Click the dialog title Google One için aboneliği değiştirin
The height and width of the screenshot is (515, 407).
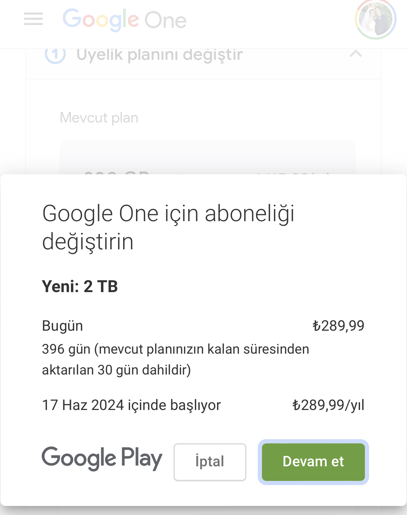point(168,227)
